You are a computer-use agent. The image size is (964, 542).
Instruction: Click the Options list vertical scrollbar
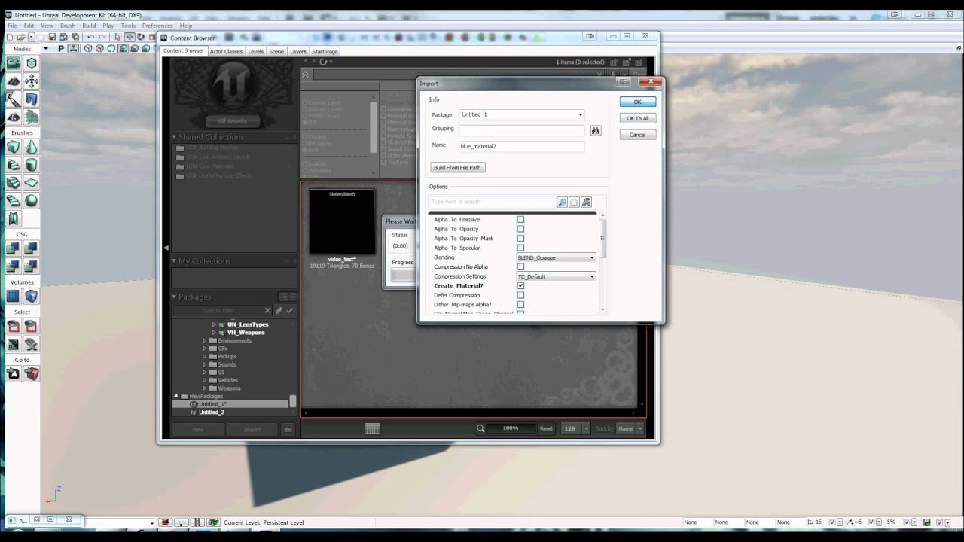pos(602,263)
